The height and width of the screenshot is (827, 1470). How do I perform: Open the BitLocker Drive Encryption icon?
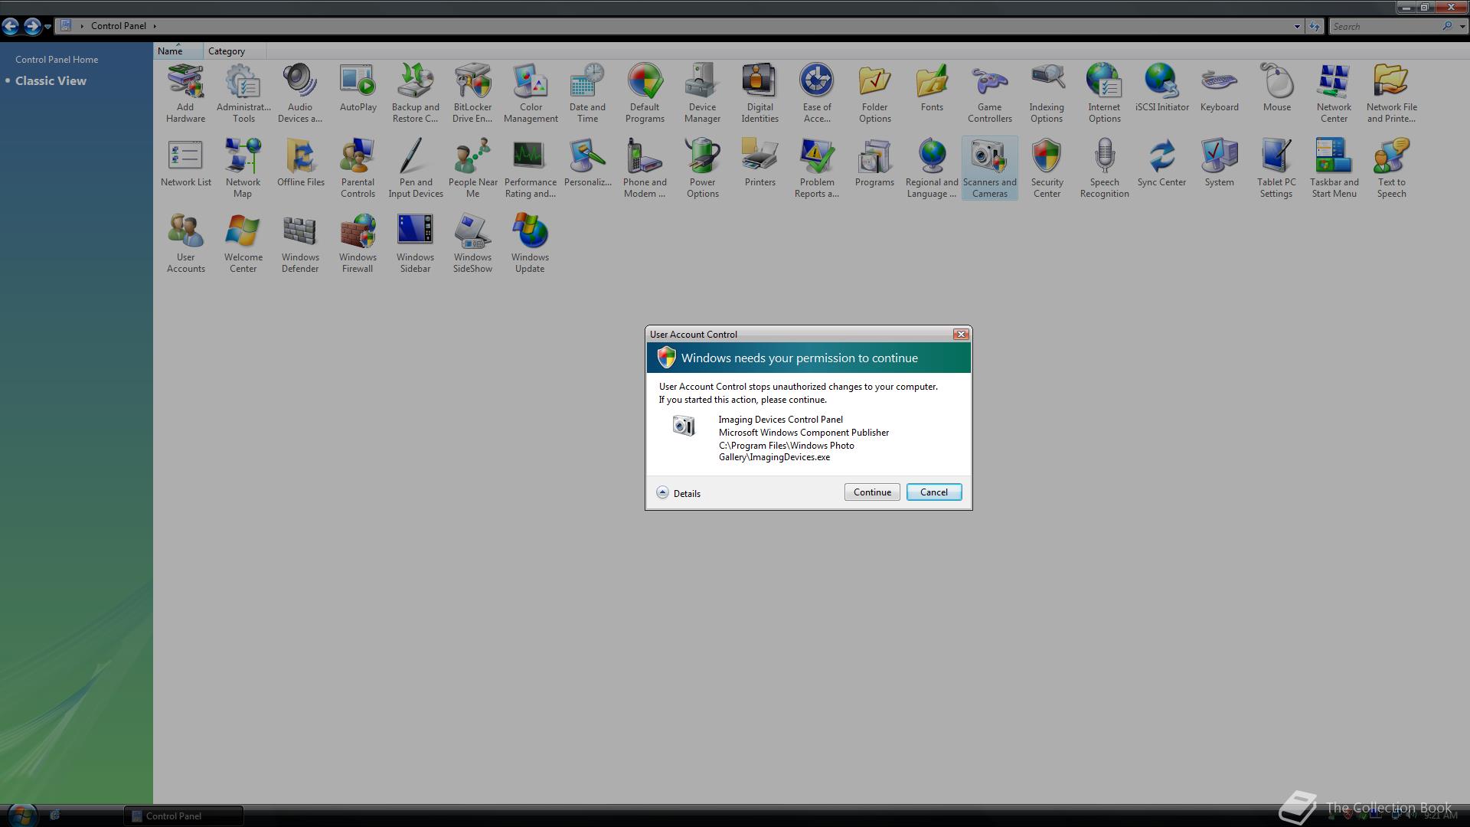click(x=472, y=93)
